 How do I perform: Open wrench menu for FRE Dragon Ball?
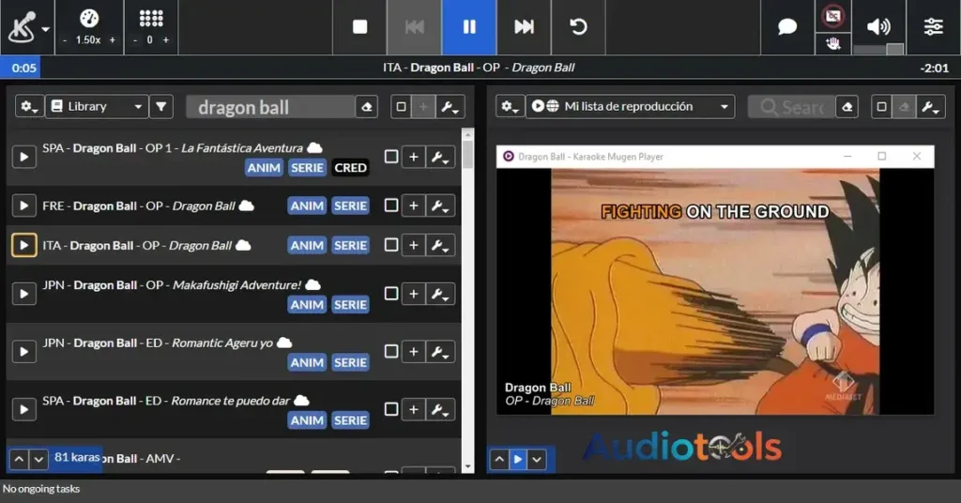coord(440,206)
